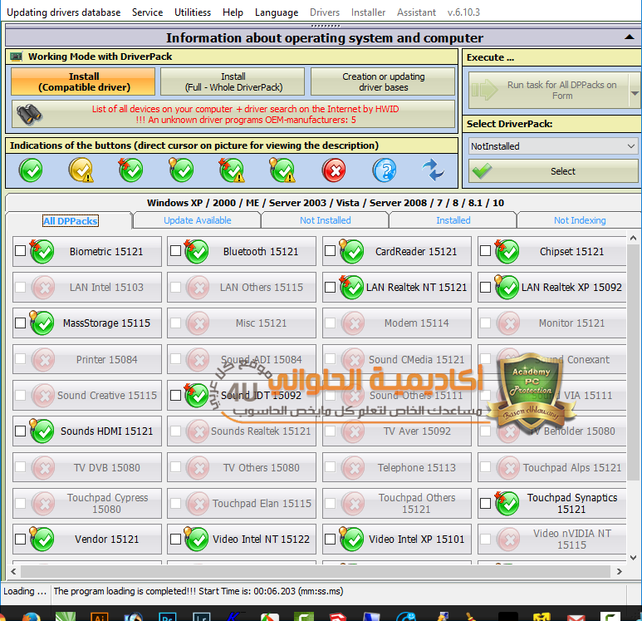Click the Select button
642x621 pixels.
point(553,171)
